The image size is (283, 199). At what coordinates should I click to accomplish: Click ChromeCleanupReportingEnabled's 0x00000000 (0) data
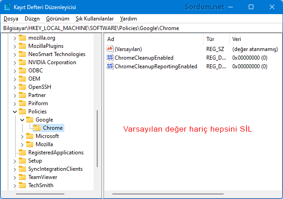250,66
